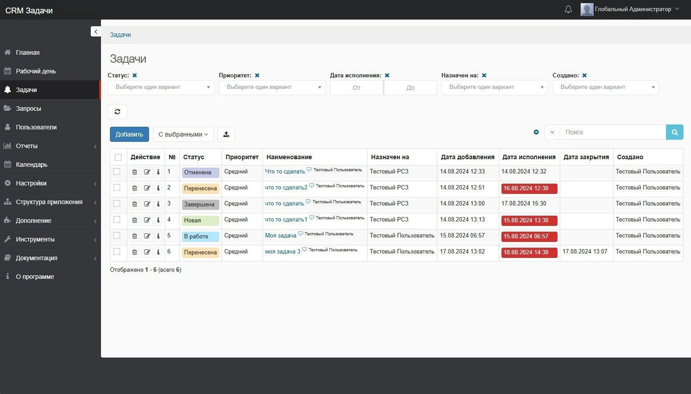The image size is (691, 394).
Task: Click the Добавить button
Action: 129,134
